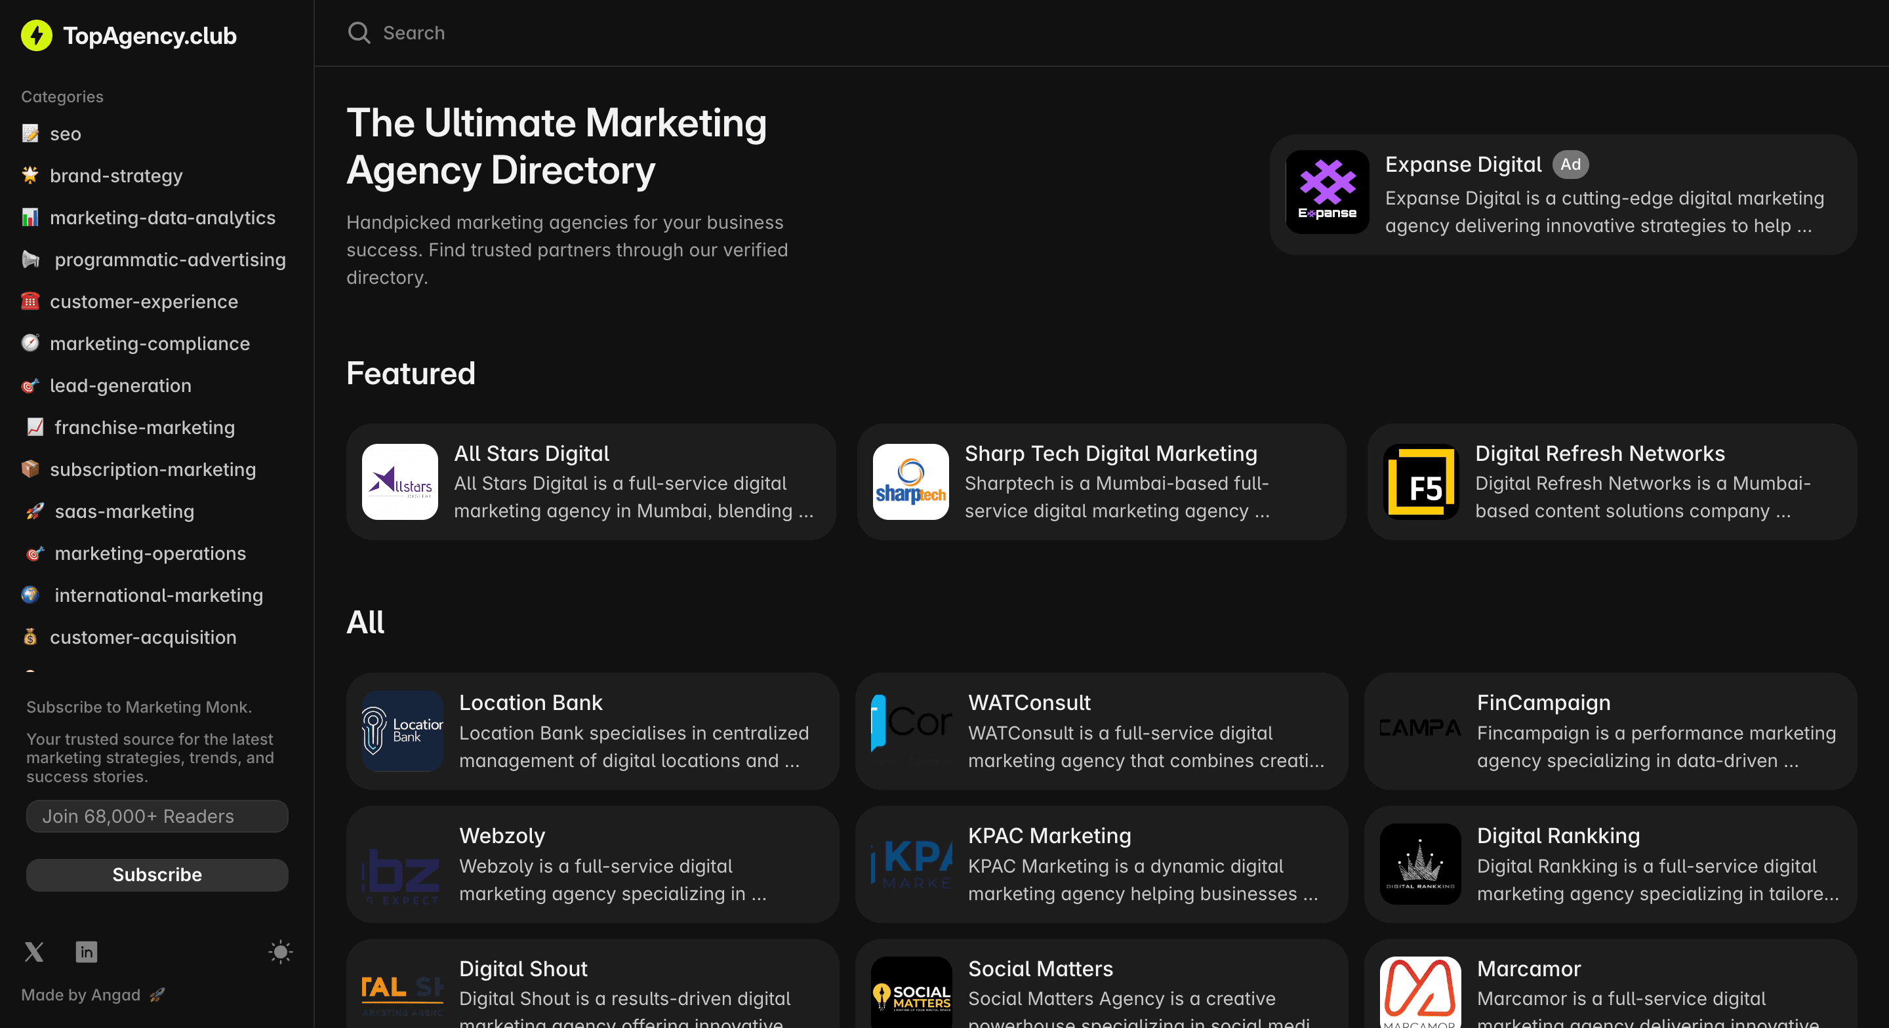The height and width of the screenshot is (1028, 1889).
Task: Click the Expanse Digital logo thumbnail
Action: click(1328, 192)
